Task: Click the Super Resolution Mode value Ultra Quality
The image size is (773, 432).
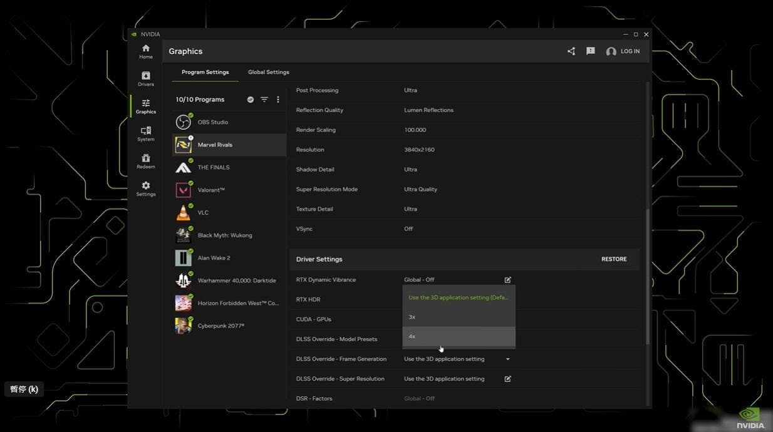Action: (x=420, y=189)
